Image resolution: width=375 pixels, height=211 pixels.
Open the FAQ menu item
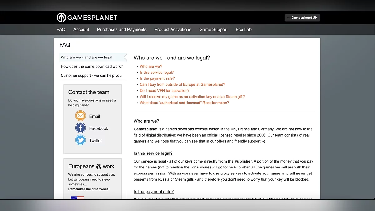61,29
